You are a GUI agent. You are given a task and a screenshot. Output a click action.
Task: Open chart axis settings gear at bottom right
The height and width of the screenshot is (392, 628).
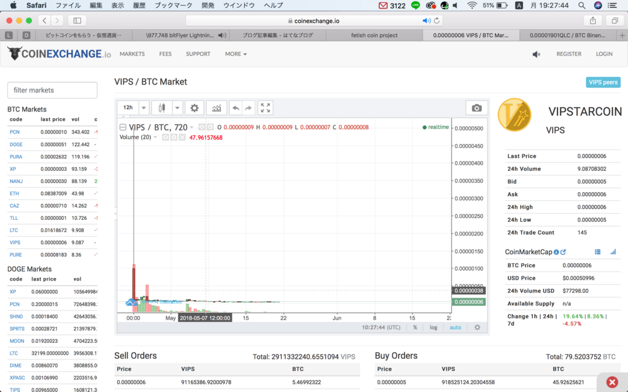click(x=477, y=327)
